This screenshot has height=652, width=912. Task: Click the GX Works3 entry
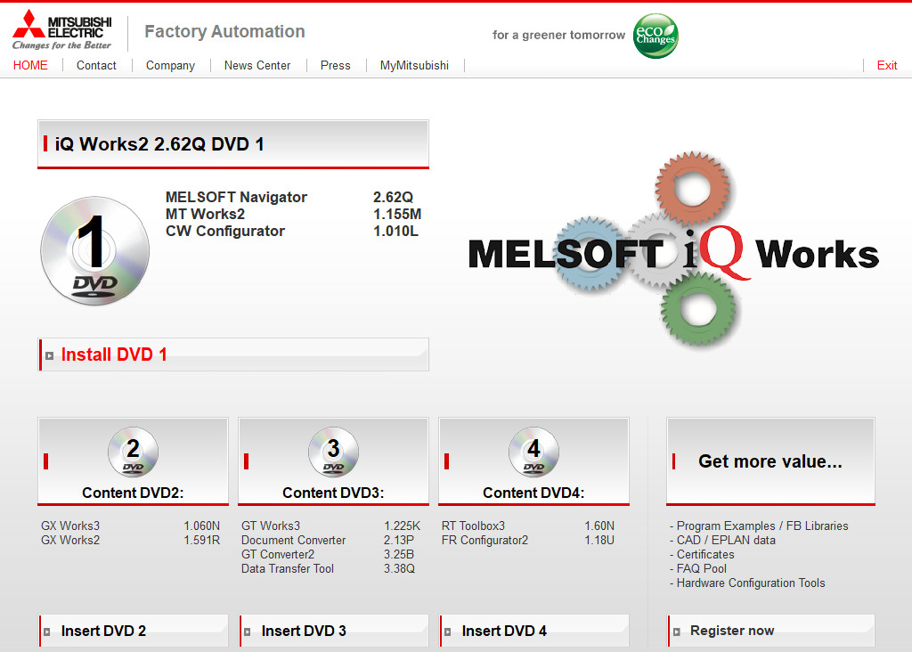[x=70, y=526]
